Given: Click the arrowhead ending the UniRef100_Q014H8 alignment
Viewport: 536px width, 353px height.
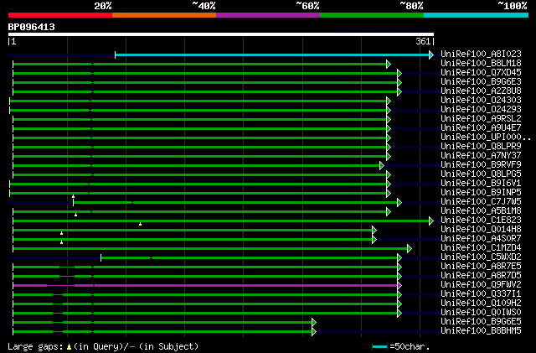Looking at the screenshot, I should coord(374,231).
